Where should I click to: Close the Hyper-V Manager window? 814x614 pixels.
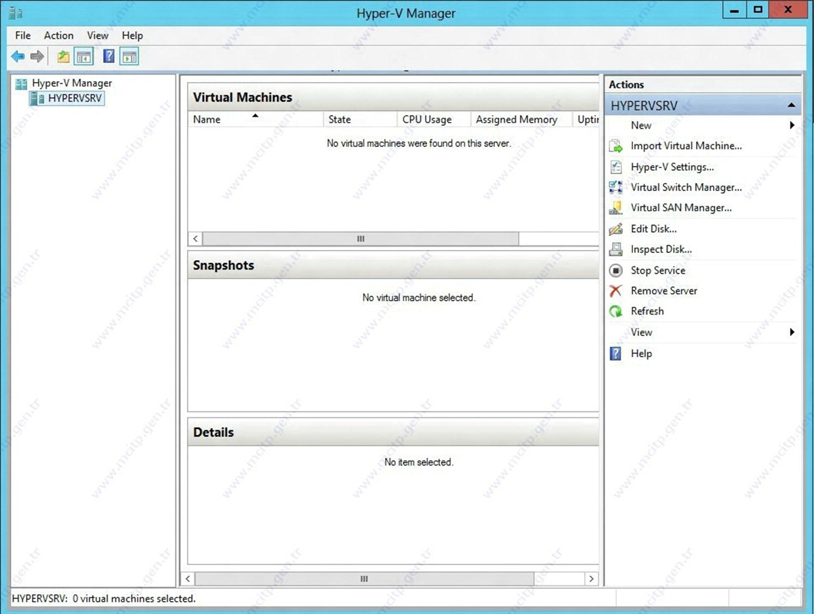[788, 10]
